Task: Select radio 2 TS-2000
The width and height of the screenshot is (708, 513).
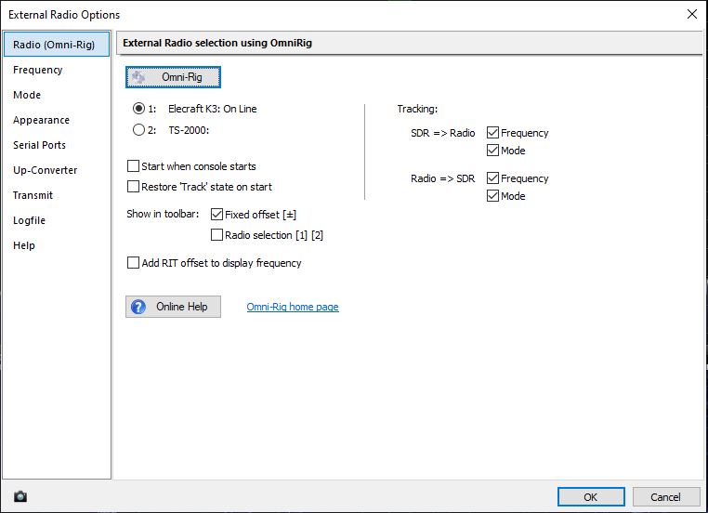Action: point(139,130)
